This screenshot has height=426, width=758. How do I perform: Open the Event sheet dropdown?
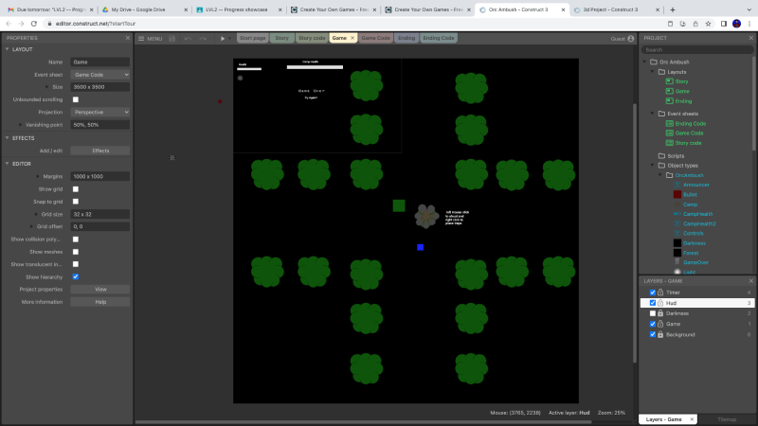(x=100, y=74)
